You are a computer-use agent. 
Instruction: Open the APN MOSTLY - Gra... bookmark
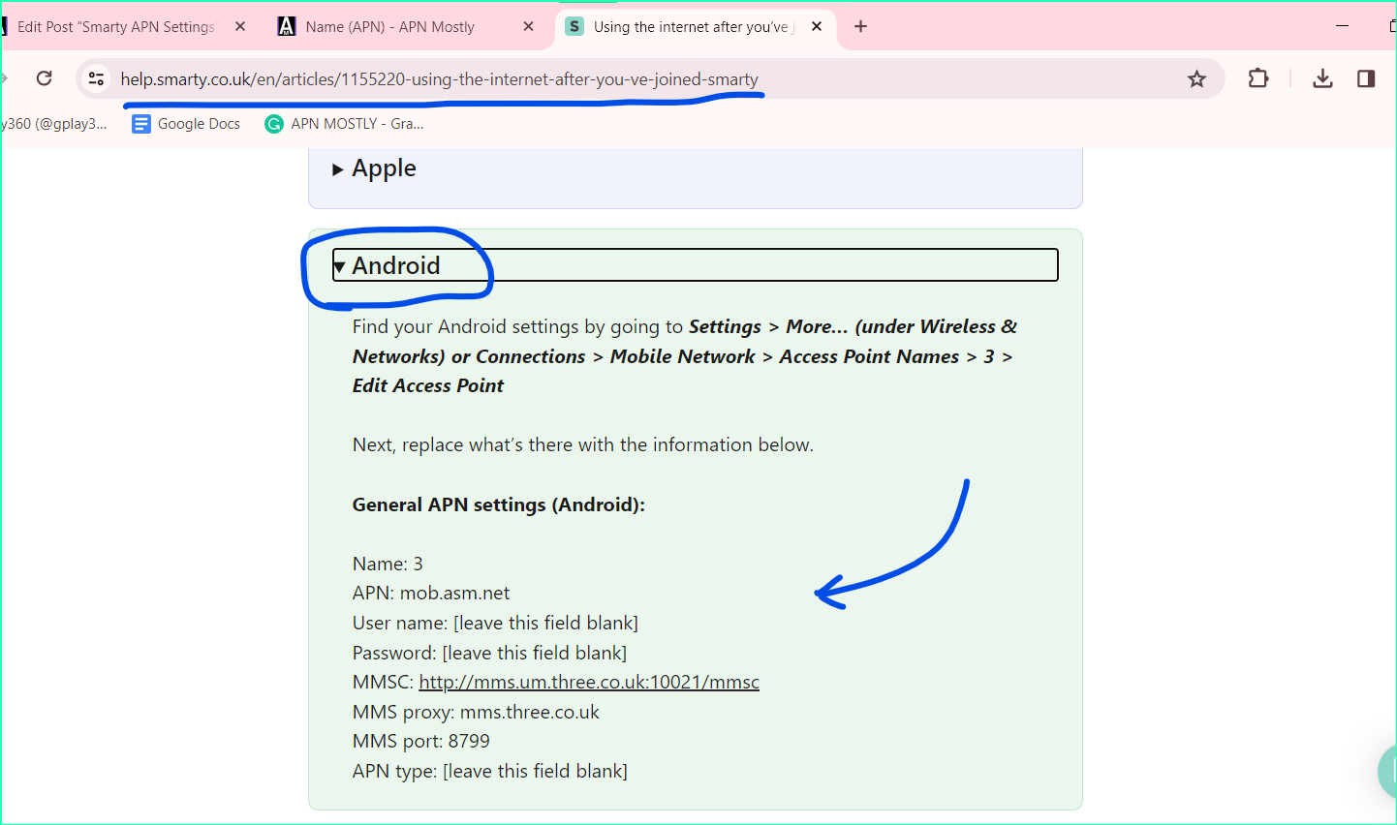click(344, 123)
